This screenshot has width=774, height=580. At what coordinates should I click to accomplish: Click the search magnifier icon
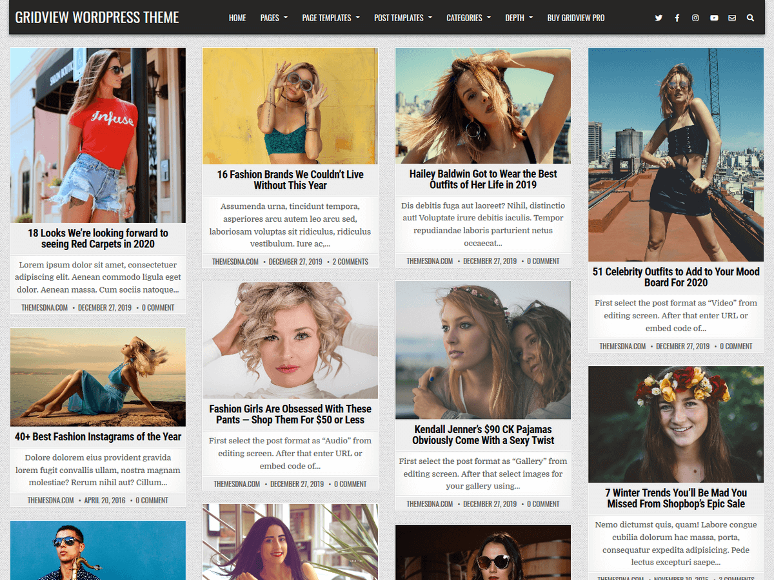750,17
